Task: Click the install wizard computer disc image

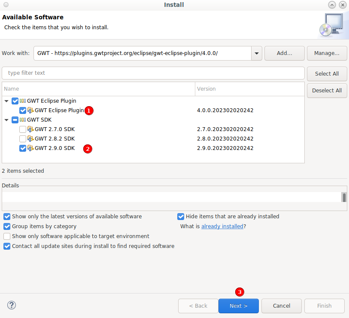Action: pyautogui.click(x=332, y=25)
